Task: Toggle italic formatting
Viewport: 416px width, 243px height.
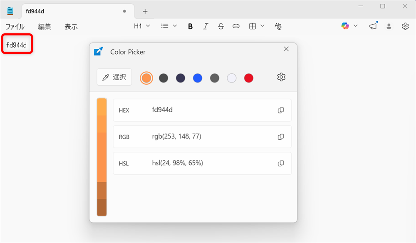Action: tap(206, 26)
